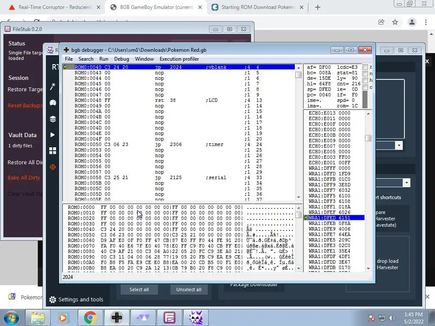435x326 pixels.
Task: Click Reset Backups in FileStub
Action: (x=25, y=106)
